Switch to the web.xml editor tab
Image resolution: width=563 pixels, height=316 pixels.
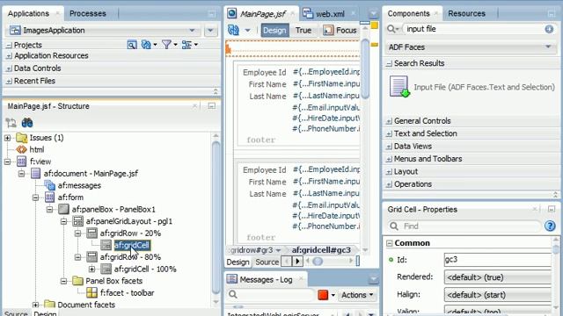[330, 14]
